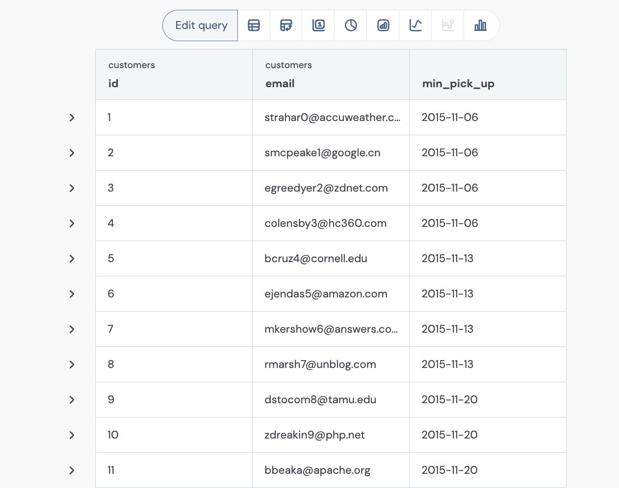Click the 2015-11-13 date in row 5
Viewport: 619px width, 488px height.
tap(448, 259)
